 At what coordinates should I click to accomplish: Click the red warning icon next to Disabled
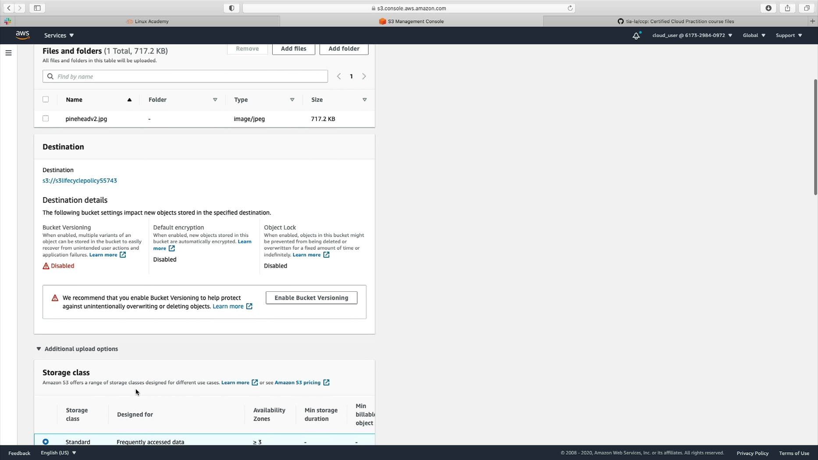pyautogui.click(x=46, y=266)
